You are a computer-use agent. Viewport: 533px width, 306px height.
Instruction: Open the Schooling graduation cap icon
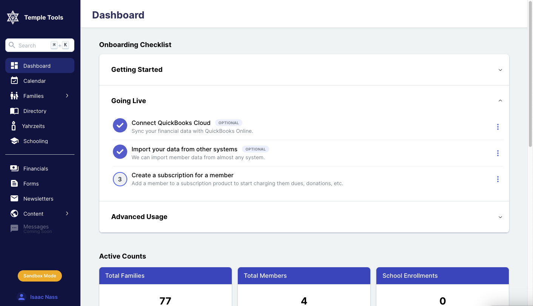pos(14,141)
